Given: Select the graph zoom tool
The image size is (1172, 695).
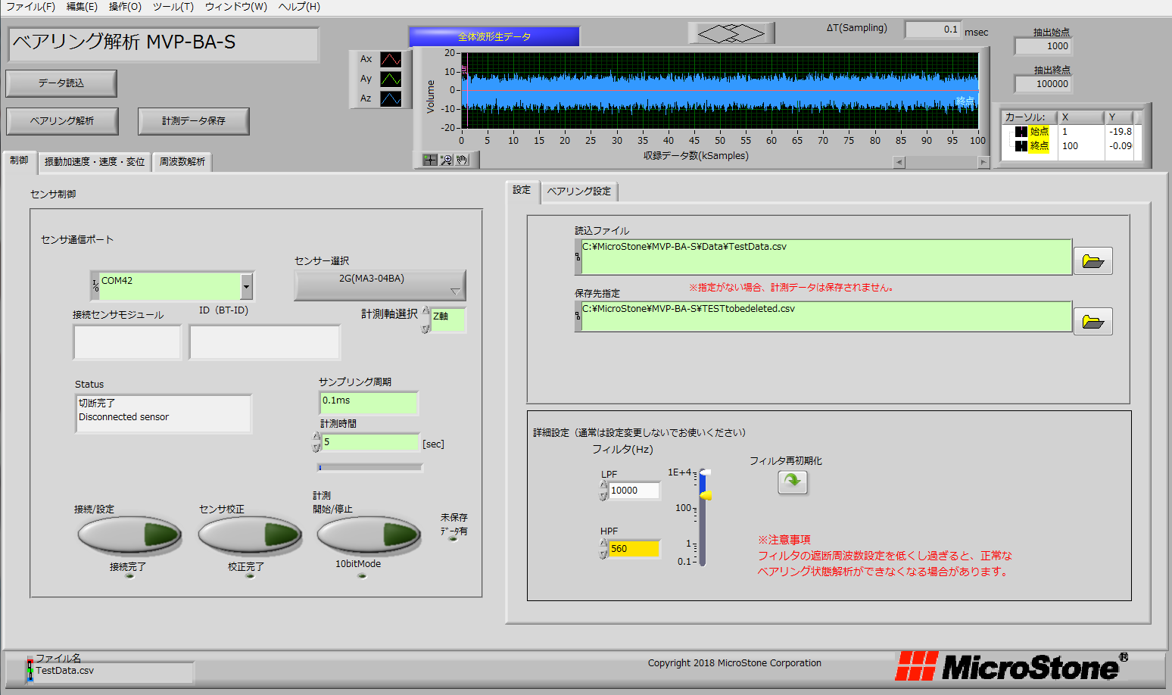Looking at the screenshot, I should tap(446, 160).
